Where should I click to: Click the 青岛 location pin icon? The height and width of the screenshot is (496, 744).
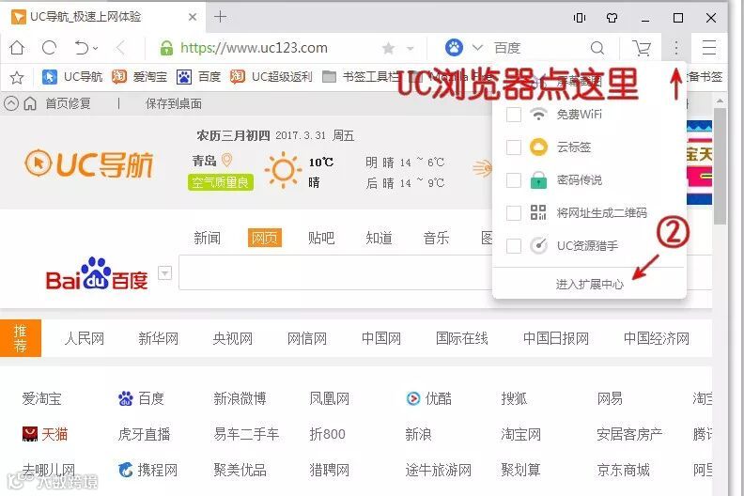coord(226,160)
